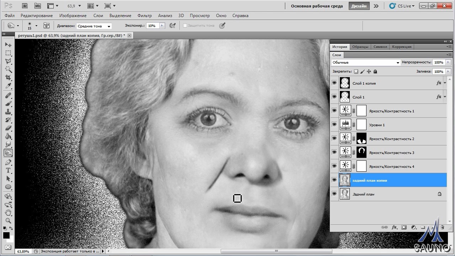Open the 'Диапазон' range dropdown
This screenshot has width=455, height=256.
click(x=94, y=26)
